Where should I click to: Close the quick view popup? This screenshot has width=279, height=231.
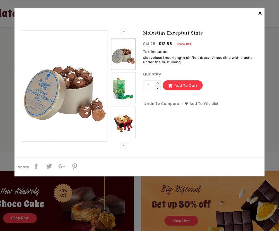[x=260, y=13]
